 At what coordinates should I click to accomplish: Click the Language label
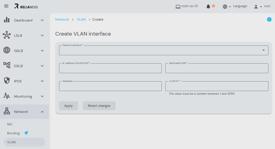pos(240,6)
